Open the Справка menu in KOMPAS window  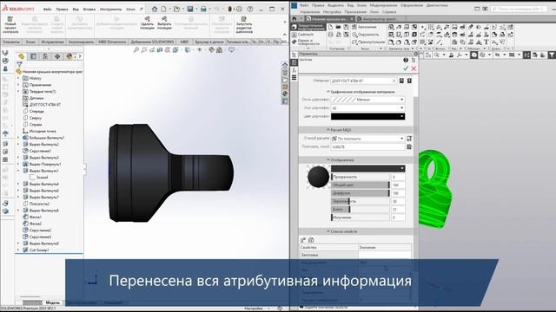[x=389, y=12]
